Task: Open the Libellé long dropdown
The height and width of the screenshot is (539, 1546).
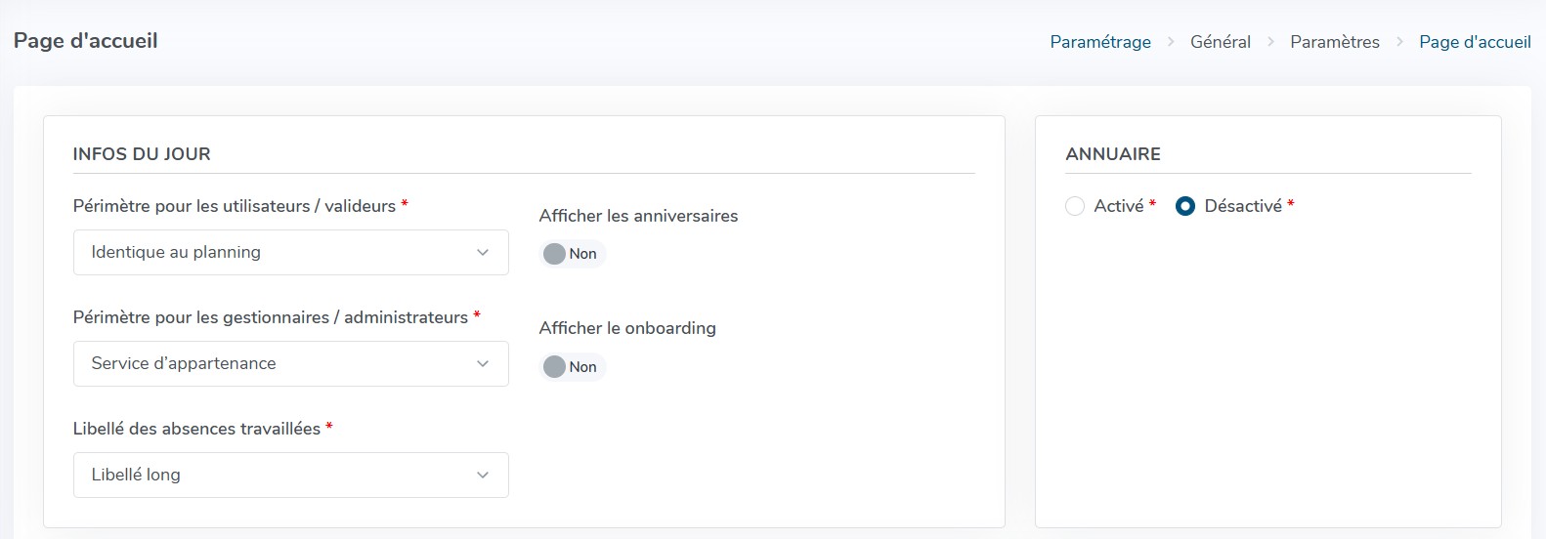Action: tap(290, 475)
